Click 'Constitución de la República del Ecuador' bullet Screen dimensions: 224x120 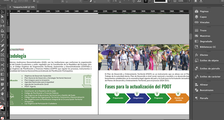40,91
